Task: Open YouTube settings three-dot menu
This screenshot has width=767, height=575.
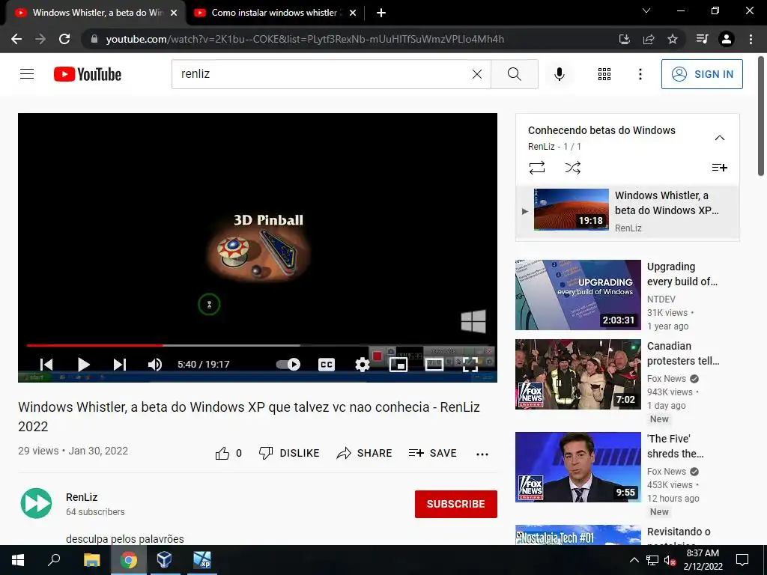Action: tap(640, 74)
